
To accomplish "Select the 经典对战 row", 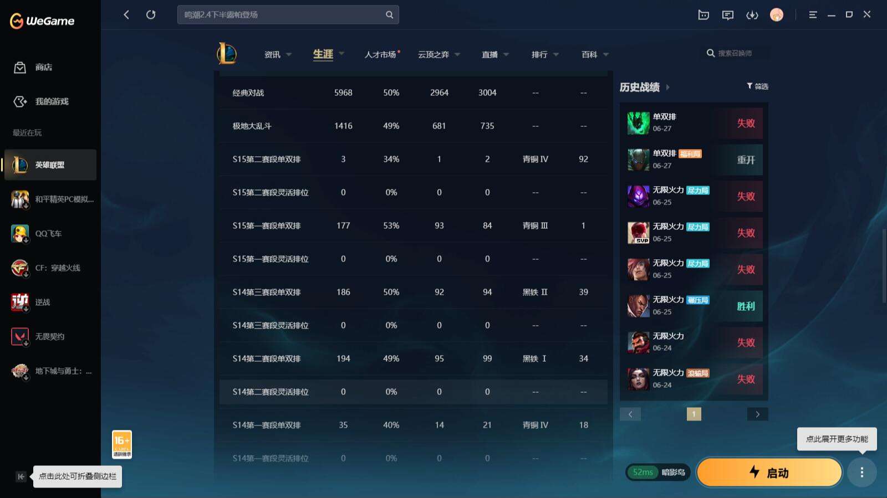I will [414, 93].
